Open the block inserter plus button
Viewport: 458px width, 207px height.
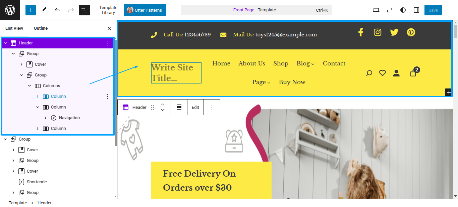tap(31, 10)
